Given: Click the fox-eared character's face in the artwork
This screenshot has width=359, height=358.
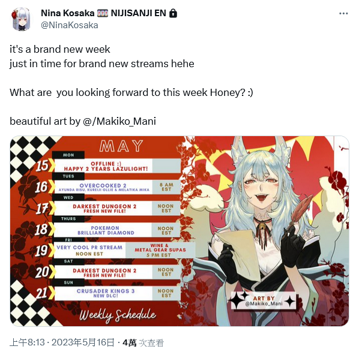Looking at the screenshot, I should click(x=260, y=188).
